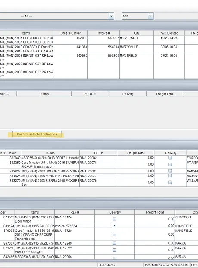Viewport: 198px width, 268px height.
Task: Check delivery box for order 882259
Action: [170, 164]
